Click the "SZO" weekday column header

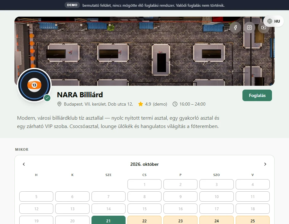[x=216, y=175]
